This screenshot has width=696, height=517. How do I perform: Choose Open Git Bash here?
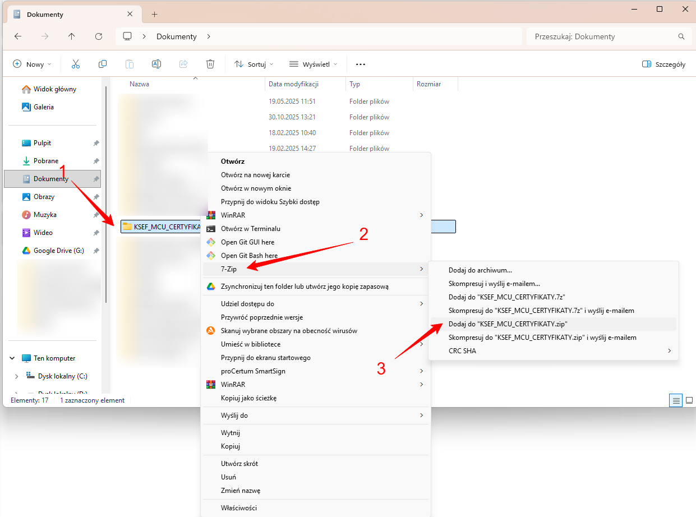pos(316,256)
